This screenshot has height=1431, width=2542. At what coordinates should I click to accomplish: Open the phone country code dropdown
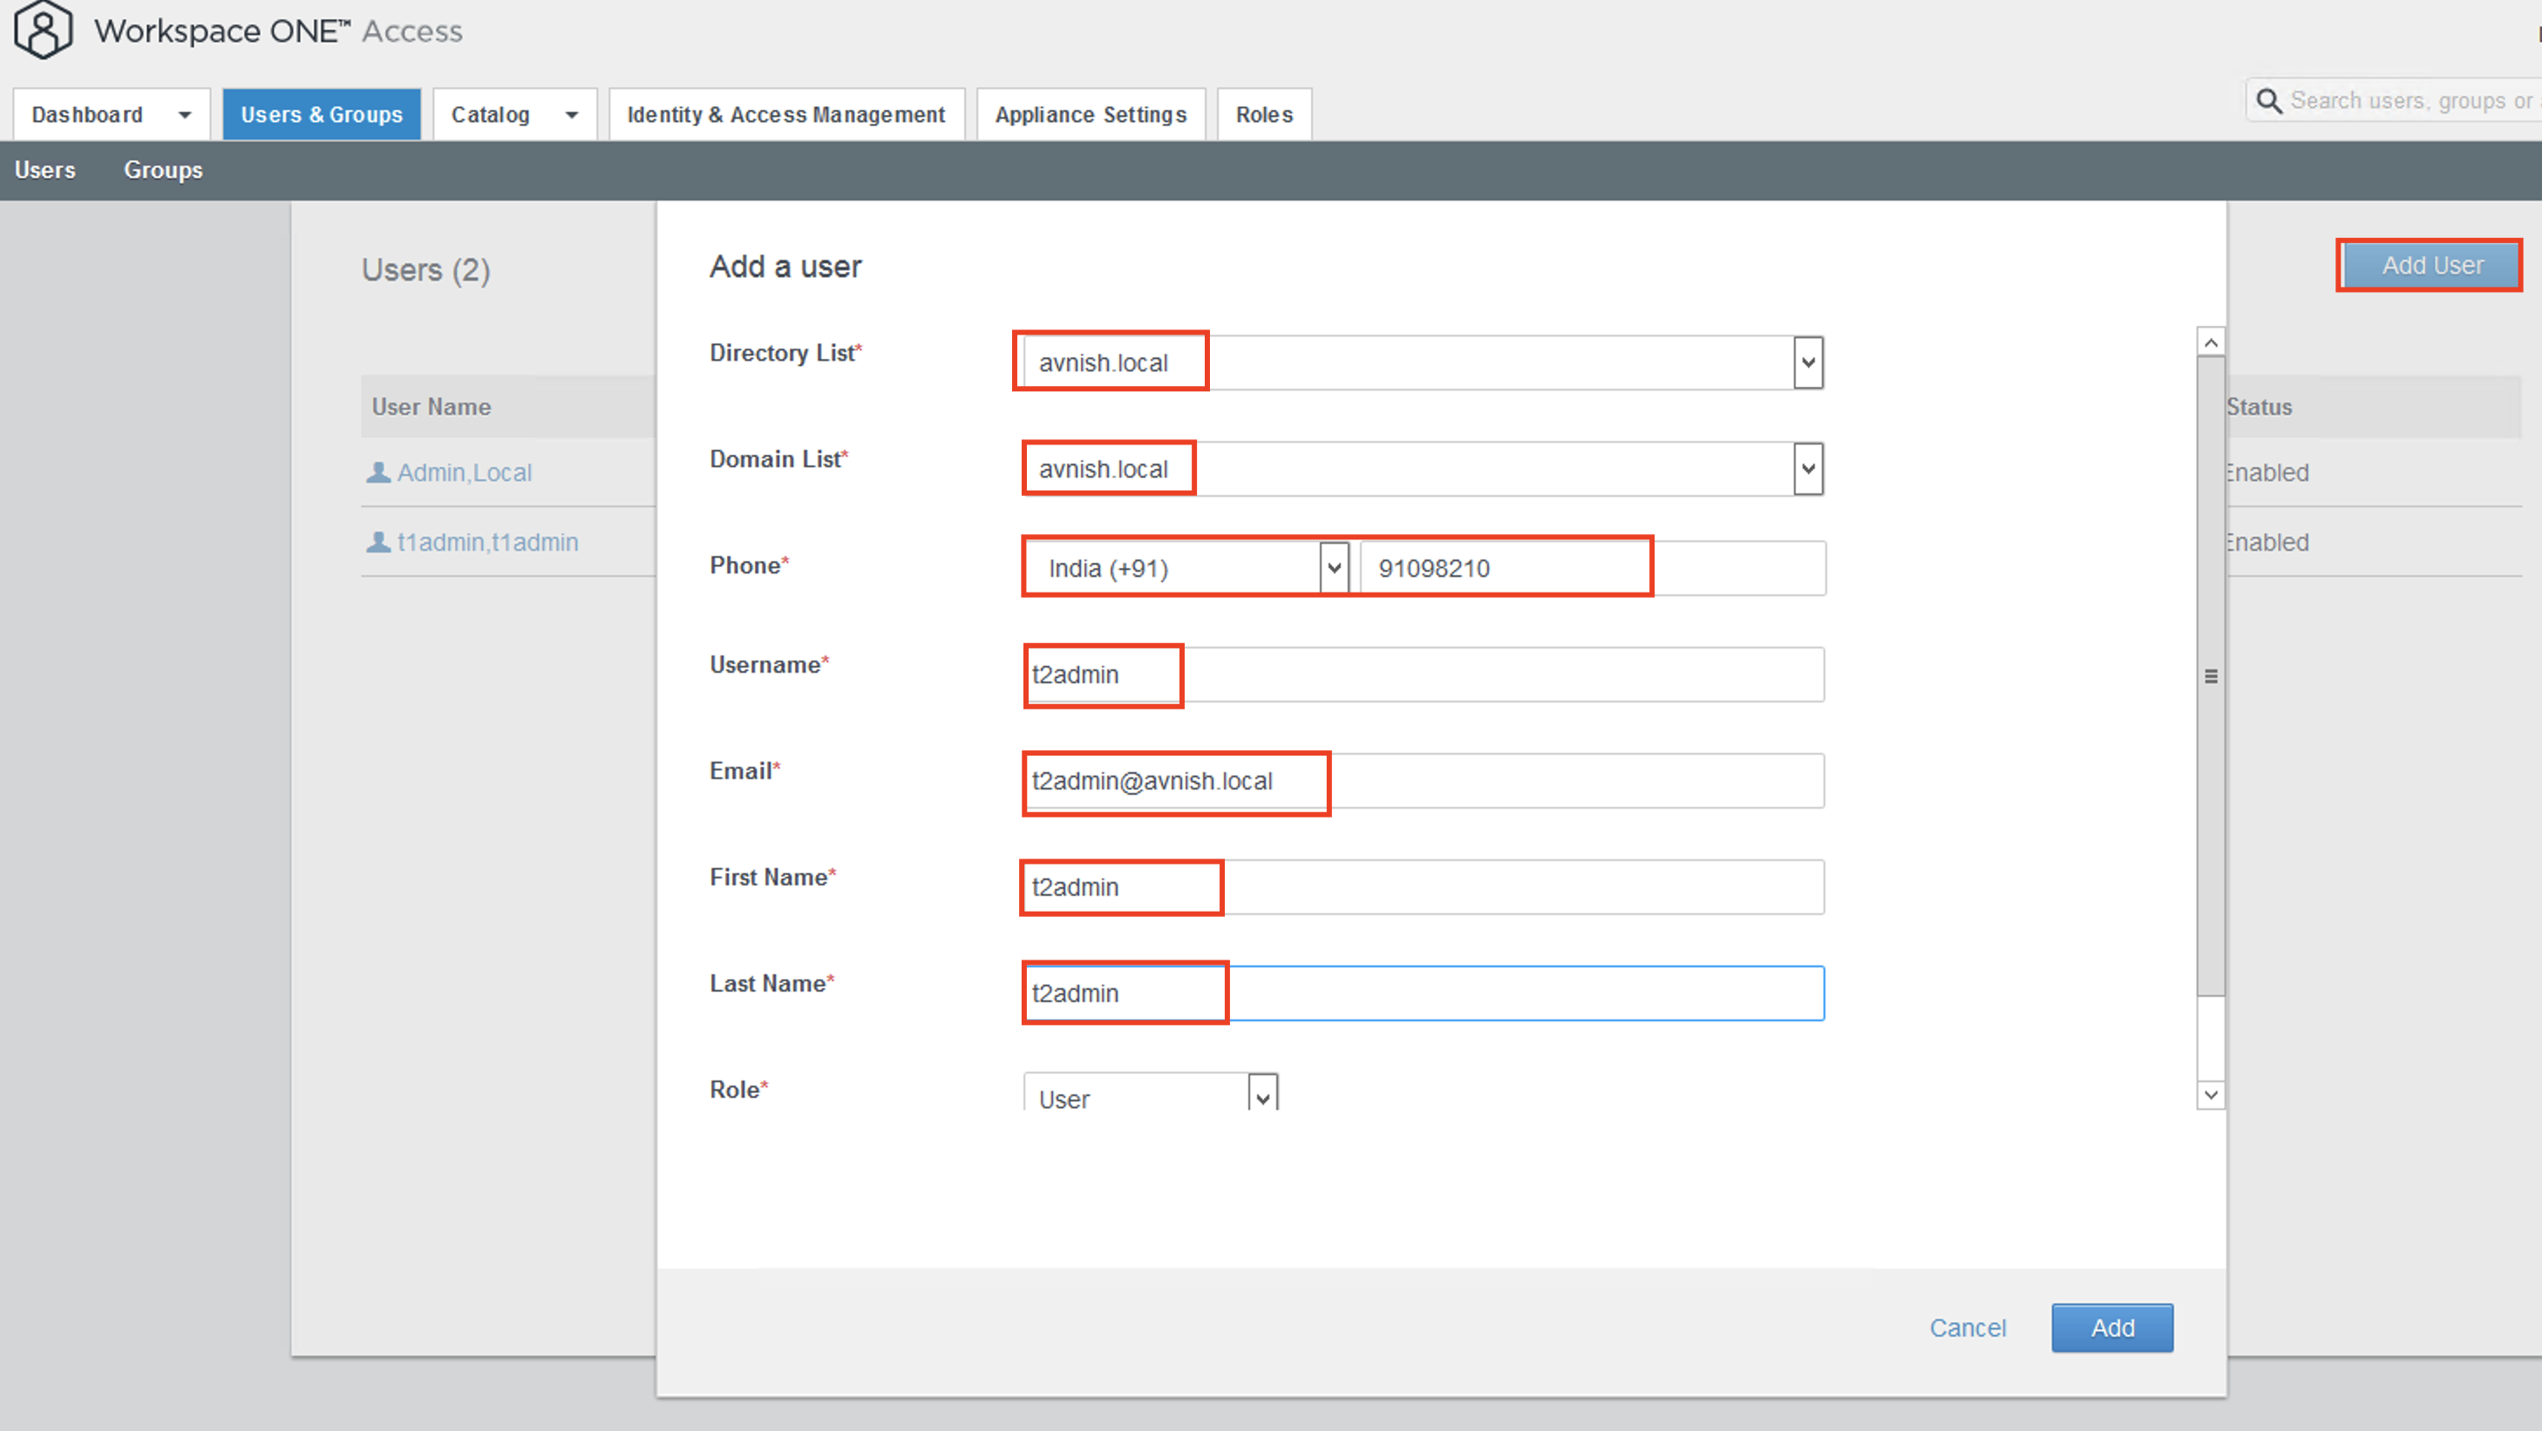coord(1334,568)
